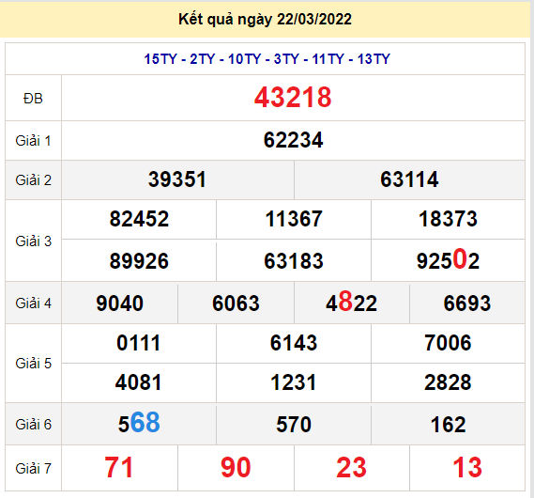Viewport: 534px width, 498px height.
Task: Select Giải 6 number 162
Action: click(x=448, y=425)
